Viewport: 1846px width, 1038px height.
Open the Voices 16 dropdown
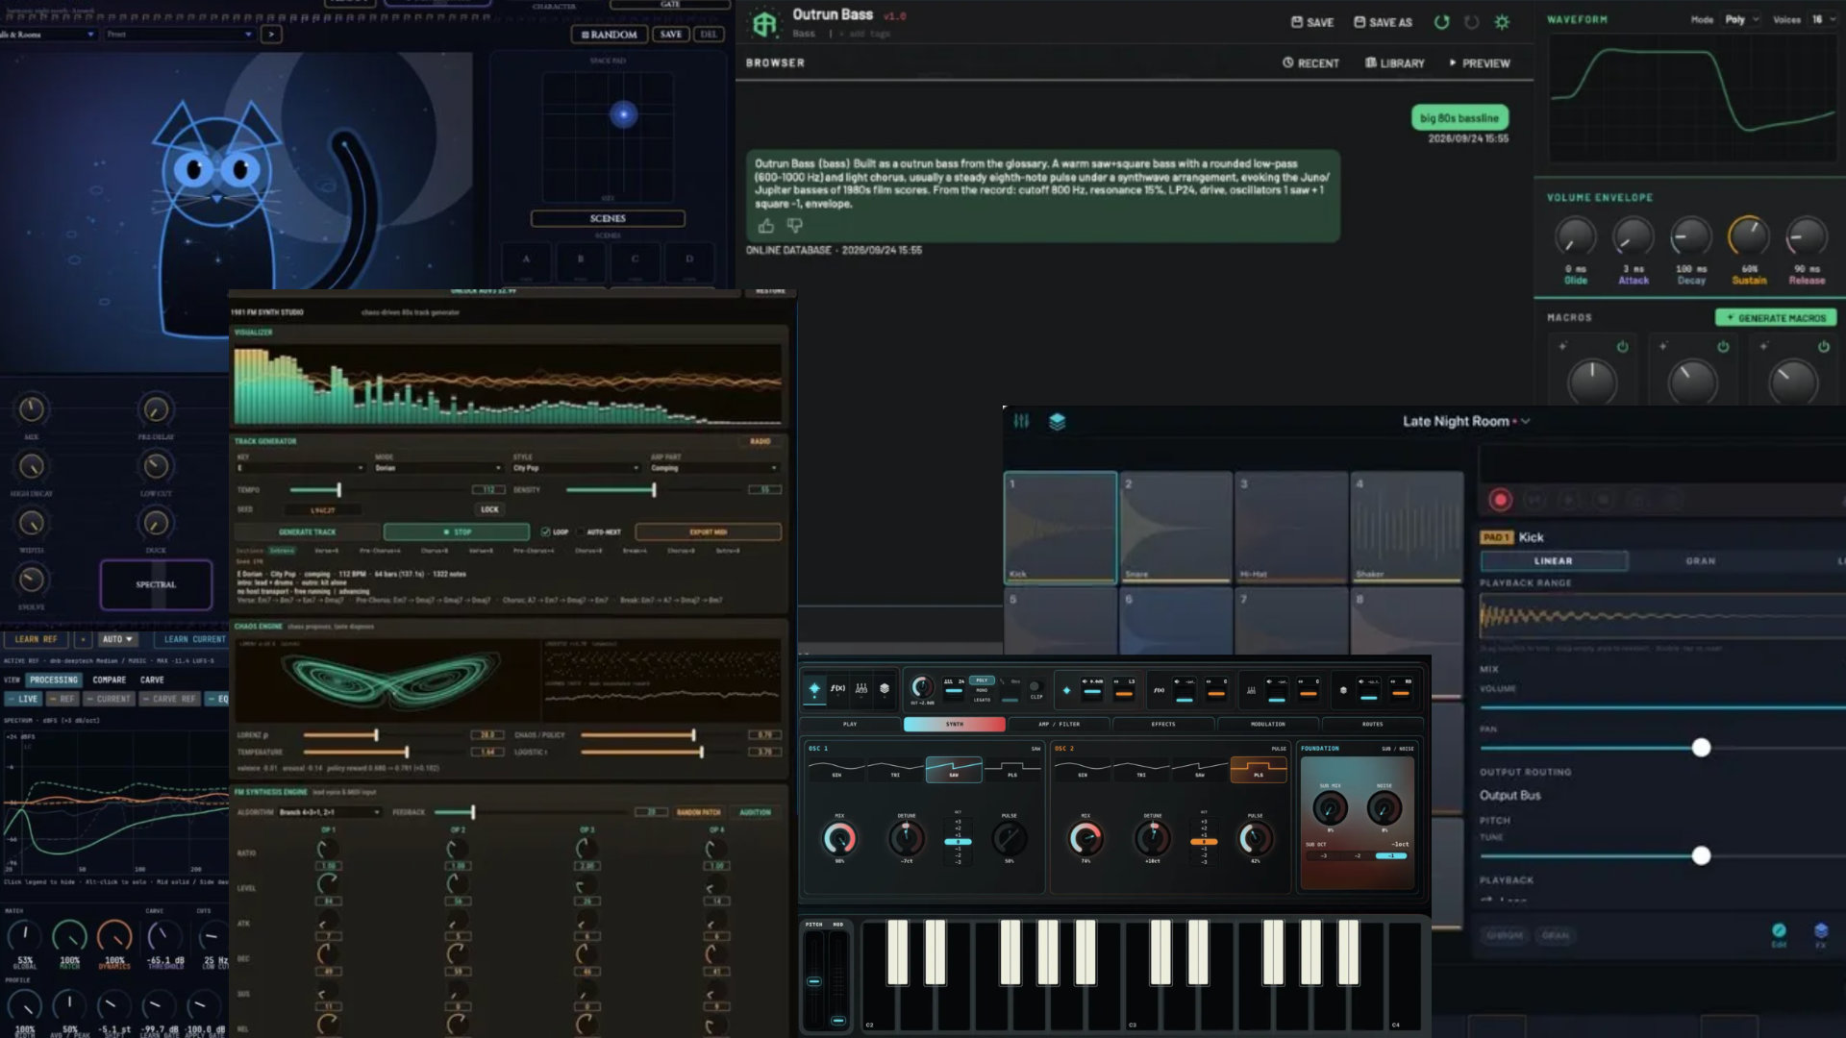click(x=1822, y=19)
